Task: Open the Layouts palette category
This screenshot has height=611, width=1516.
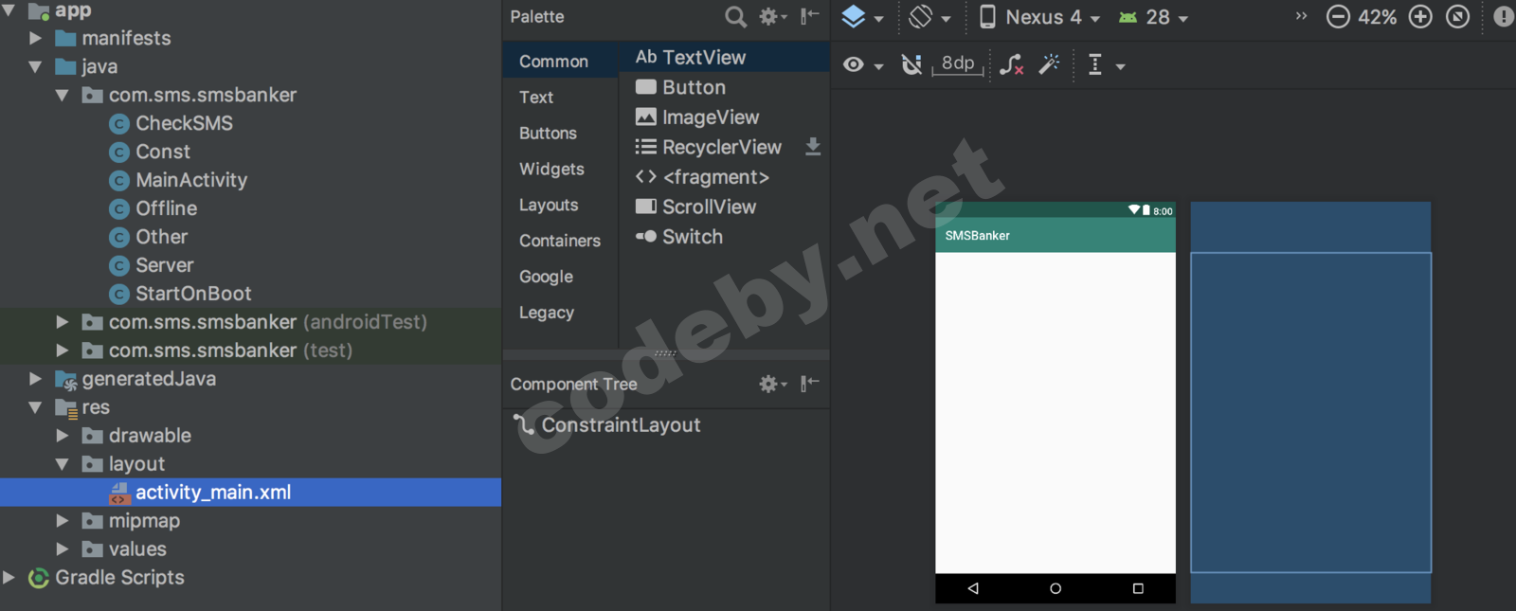Action: [x=560, y=205]
